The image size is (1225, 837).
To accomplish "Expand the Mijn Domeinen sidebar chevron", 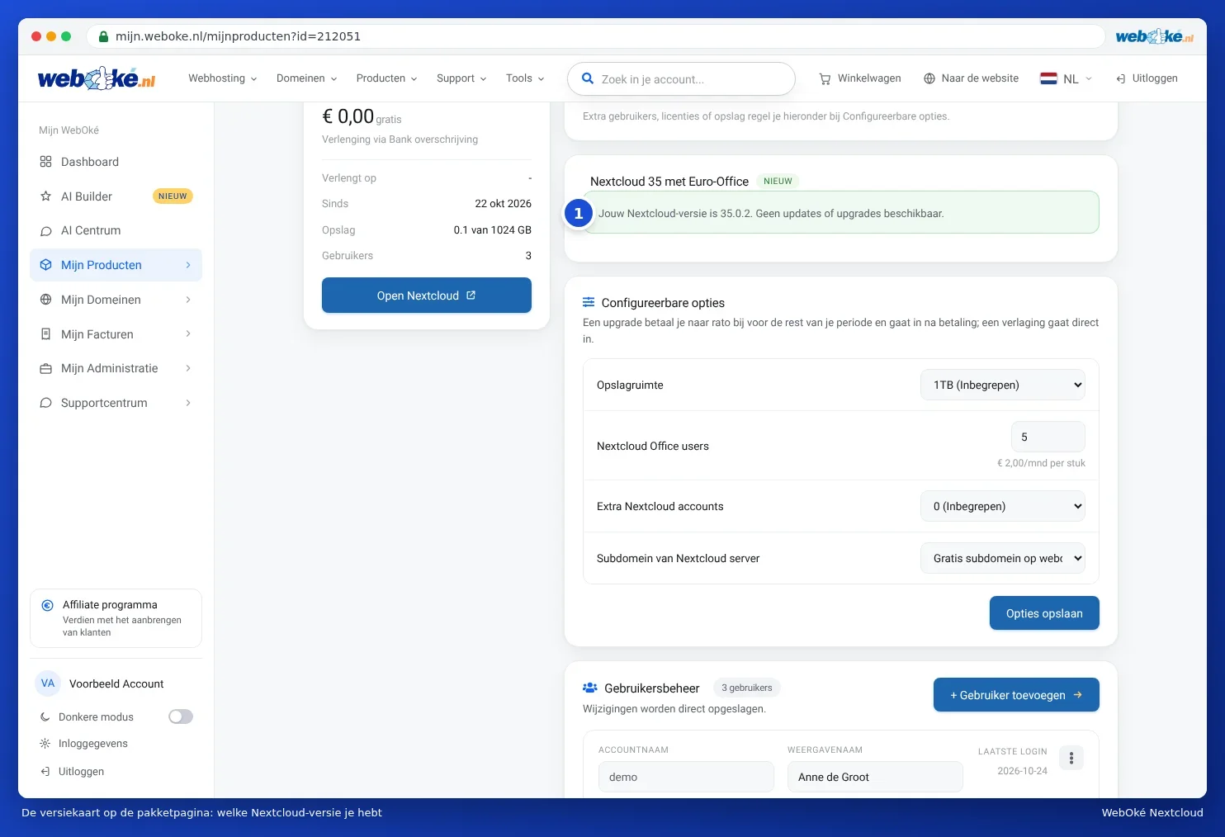I will (188, 300).
